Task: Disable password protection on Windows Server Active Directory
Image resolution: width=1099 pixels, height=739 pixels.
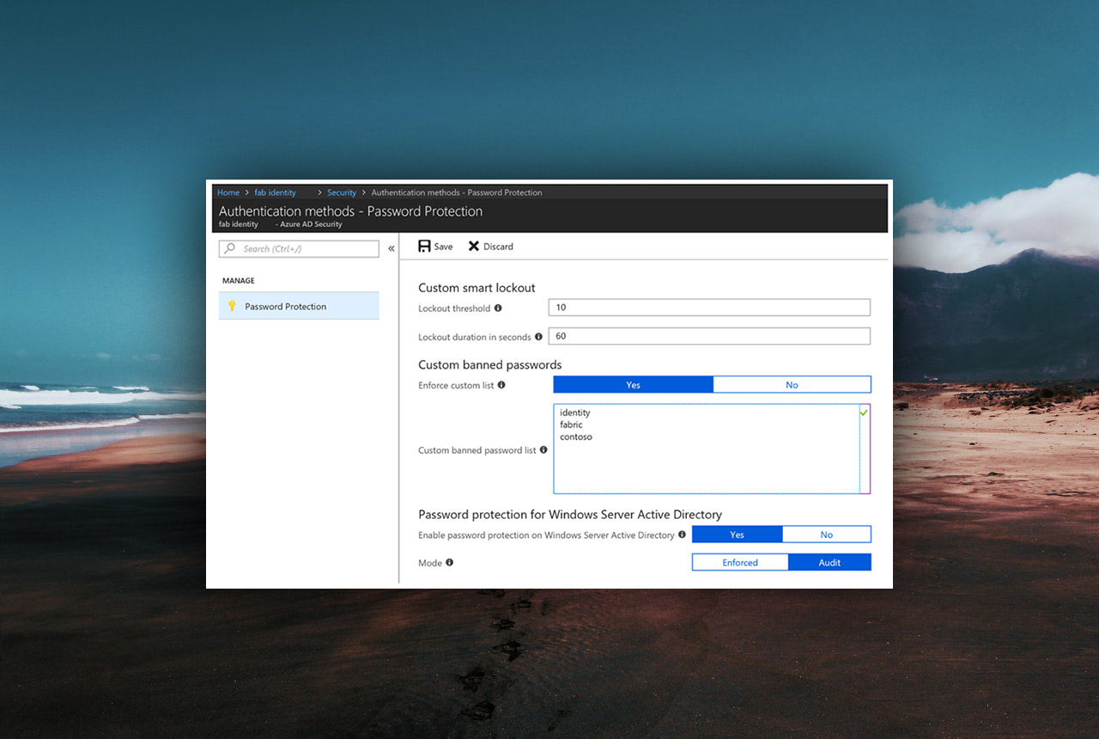Action: click(826, 534)
